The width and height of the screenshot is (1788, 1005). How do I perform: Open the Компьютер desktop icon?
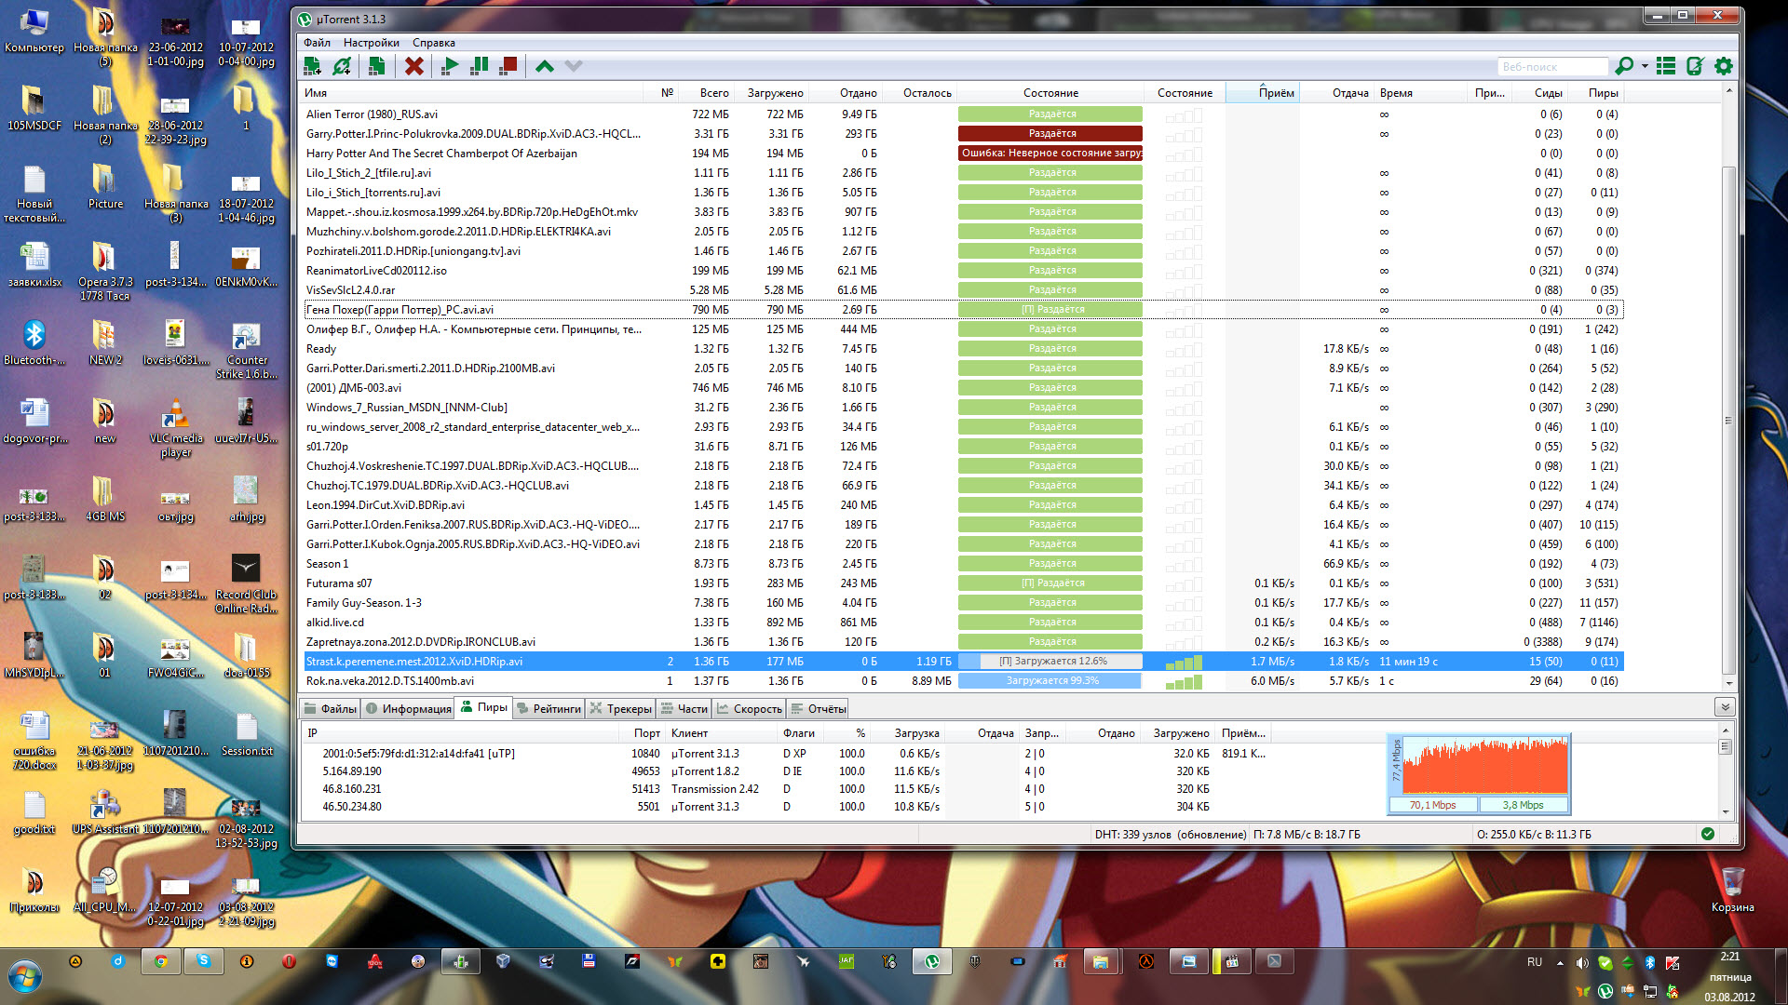pyautogui.click(x=34, y=31)
